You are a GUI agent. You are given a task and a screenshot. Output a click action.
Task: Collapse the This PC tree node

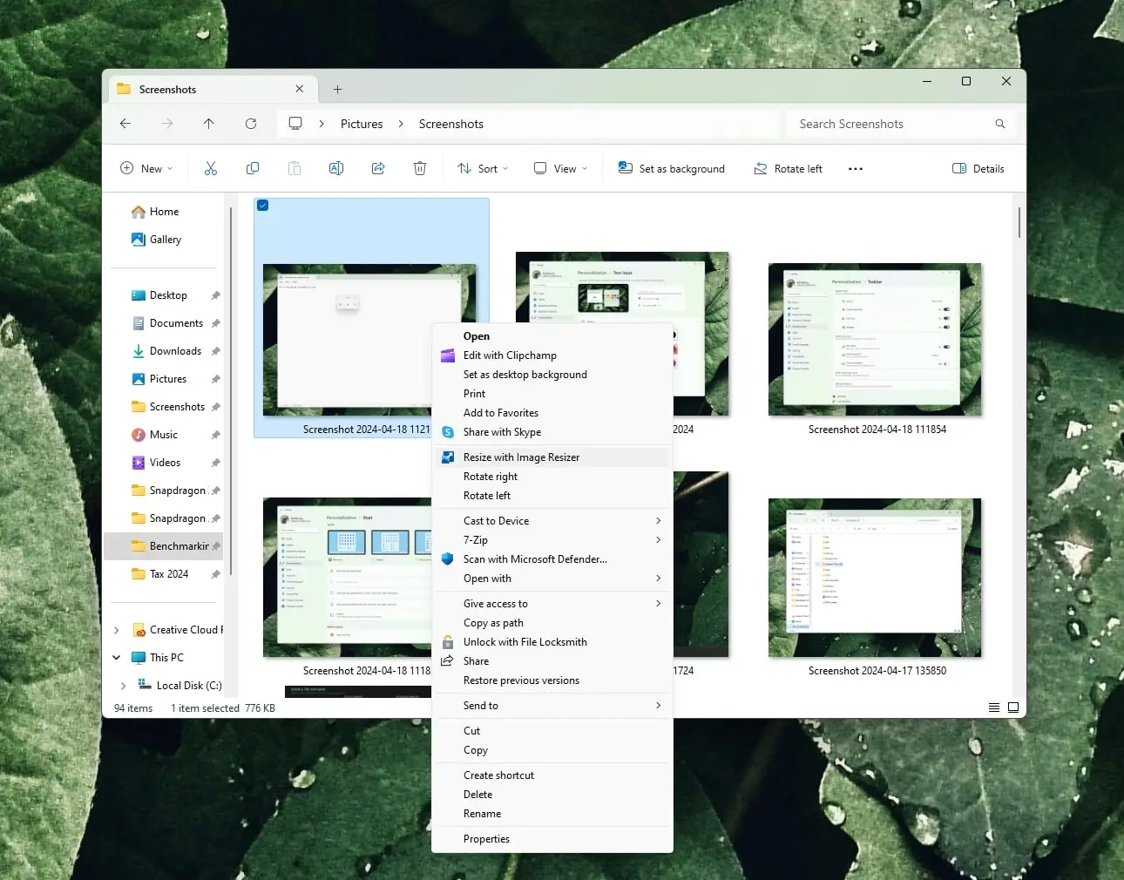[x=117, y=658]
